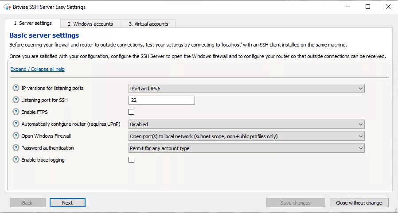This screenshot has height=213, width=398.
Task: Click help icon for Open Windows Firewall
Action: click(16, 136)
